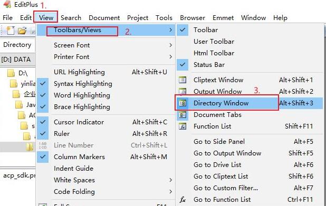Expand the Screen Font submenu arrow
326x206 pixels.
tap(170, 45)
